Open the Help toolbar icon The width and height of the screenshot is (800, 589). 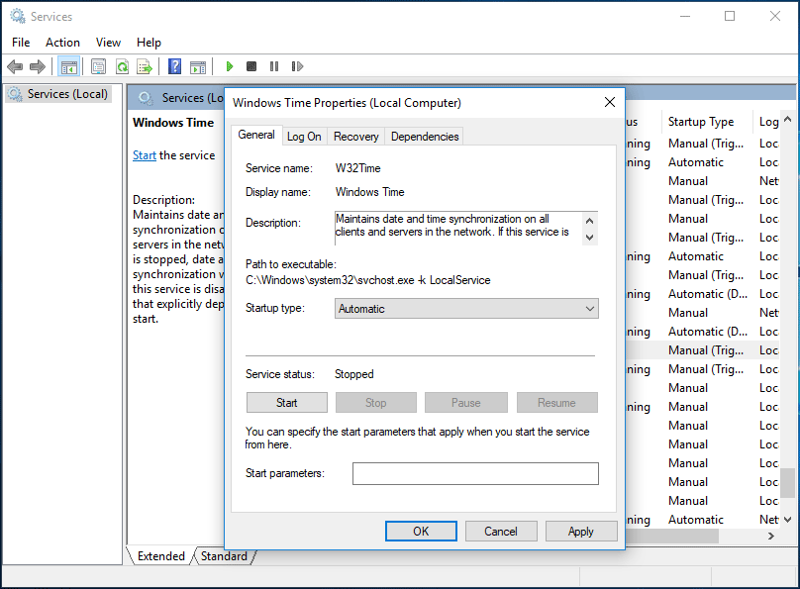[x=174, y=66]
